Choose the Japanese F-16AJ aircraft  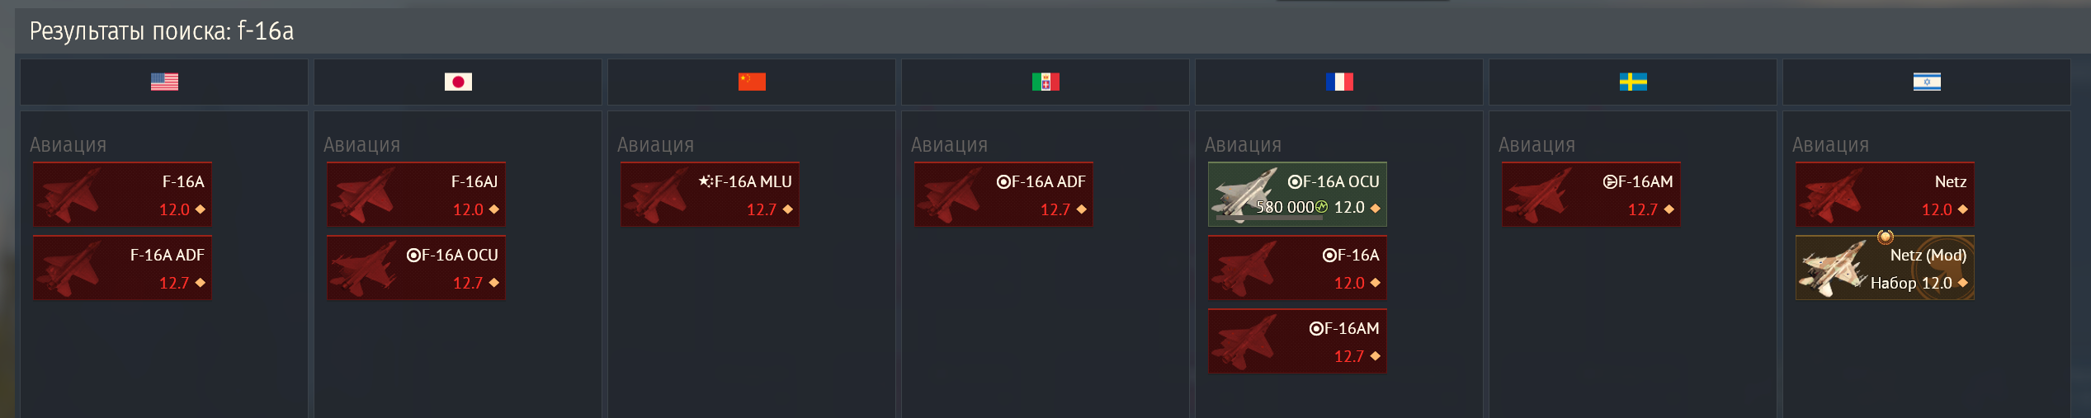tap(416, 195)
